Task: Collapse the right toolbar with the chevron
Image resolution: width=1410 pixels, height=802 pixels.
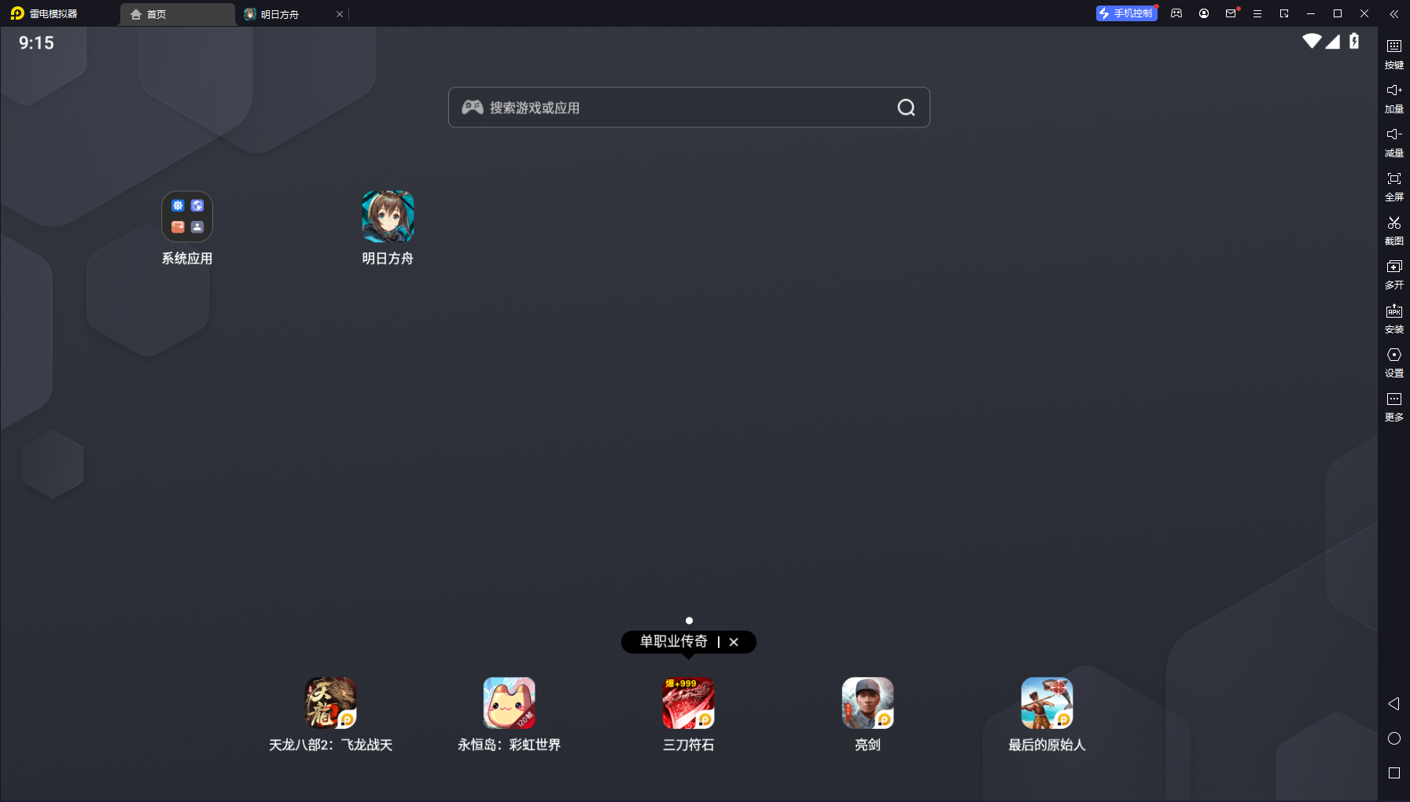Action: pyautogui.click(x=1394, y=13)
